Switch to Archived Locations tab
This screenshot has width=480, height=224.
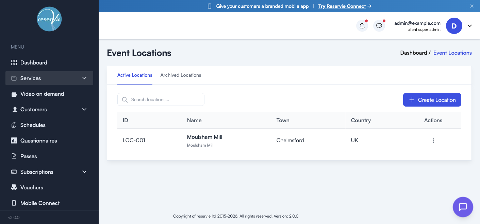click(181, 75)
